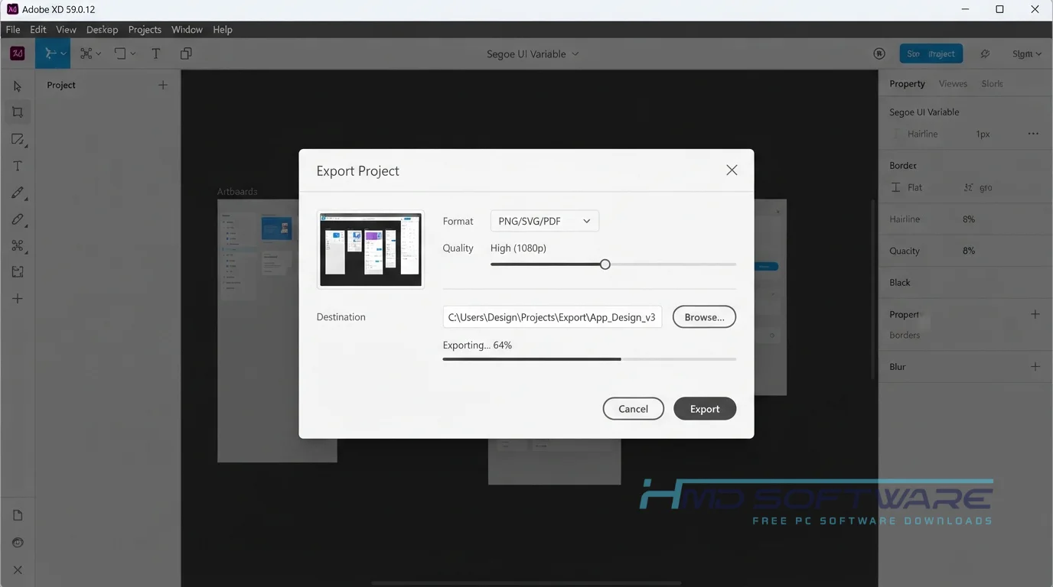Expand the blue highlighted tool dropdown in top toolbar
The width and height of the screenshot is (1053, 587).
click(x=64, y=54)
